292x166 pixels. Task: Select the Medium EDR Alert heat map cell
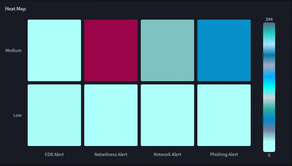55,50
